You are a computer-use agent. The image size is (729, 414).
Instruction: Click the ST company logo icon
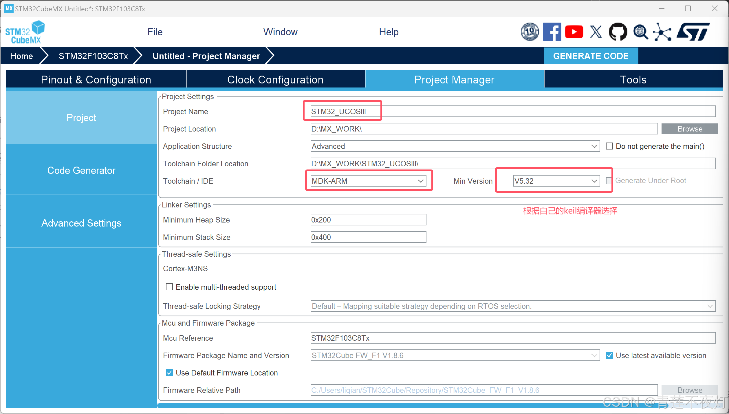693,32
